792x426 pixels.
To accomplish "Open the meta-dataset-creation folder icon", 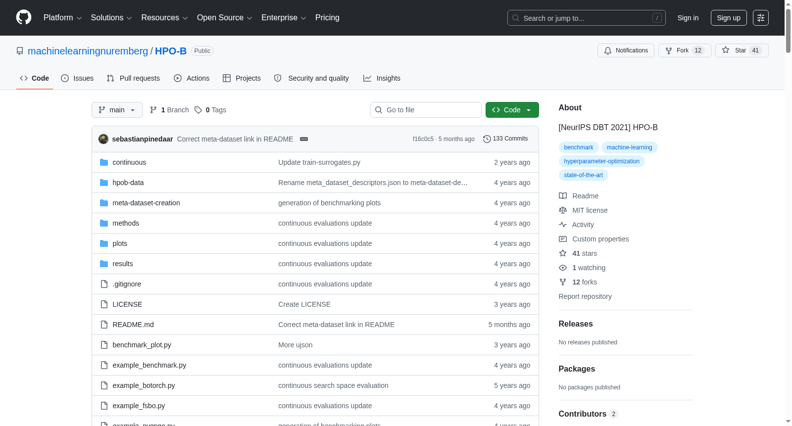I will coord(104,203).
